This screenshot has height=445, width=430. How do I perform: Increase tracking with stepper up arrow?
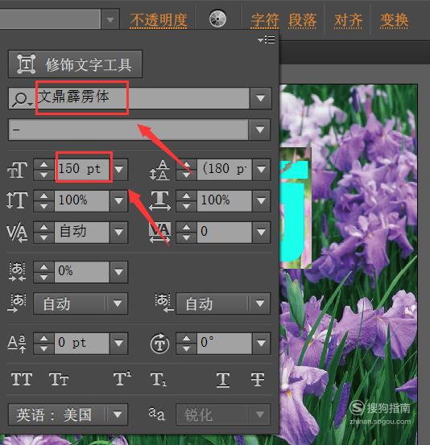[x=186, y=227]
